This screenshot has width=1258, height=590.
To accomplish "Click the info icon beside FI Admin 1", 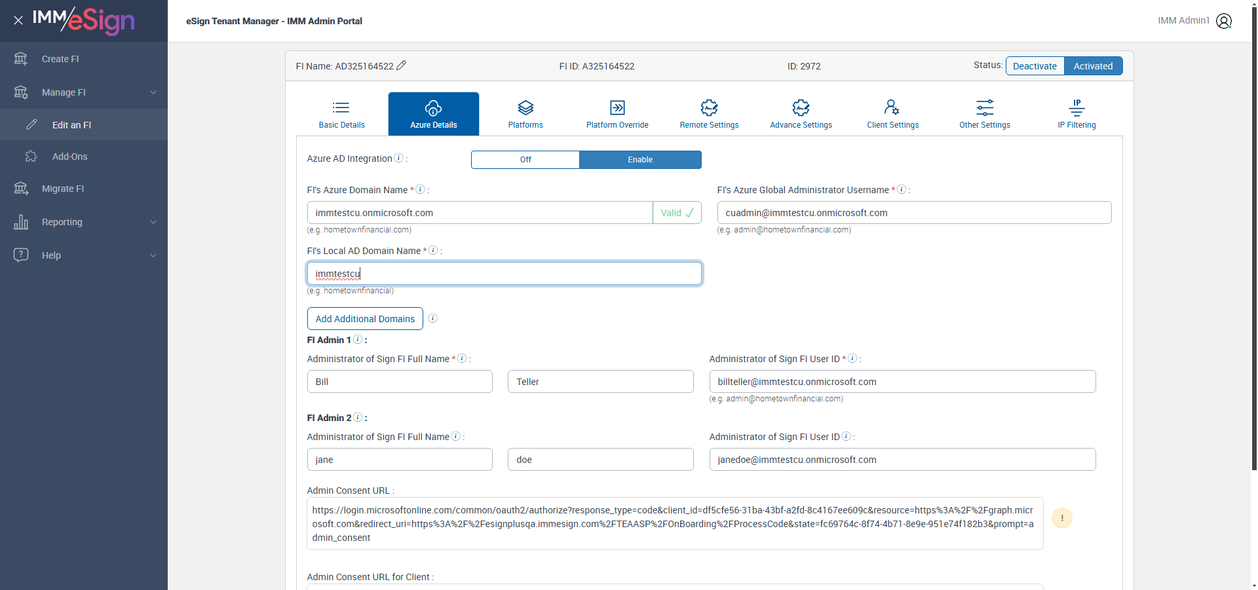I will tap(358, 339).
